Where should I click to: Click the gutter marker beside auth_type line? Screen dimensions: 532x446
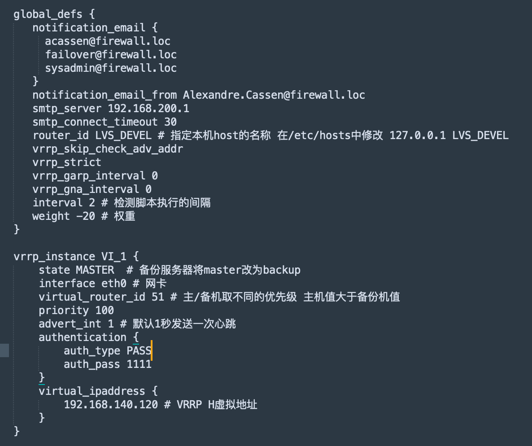pos(4,350)
